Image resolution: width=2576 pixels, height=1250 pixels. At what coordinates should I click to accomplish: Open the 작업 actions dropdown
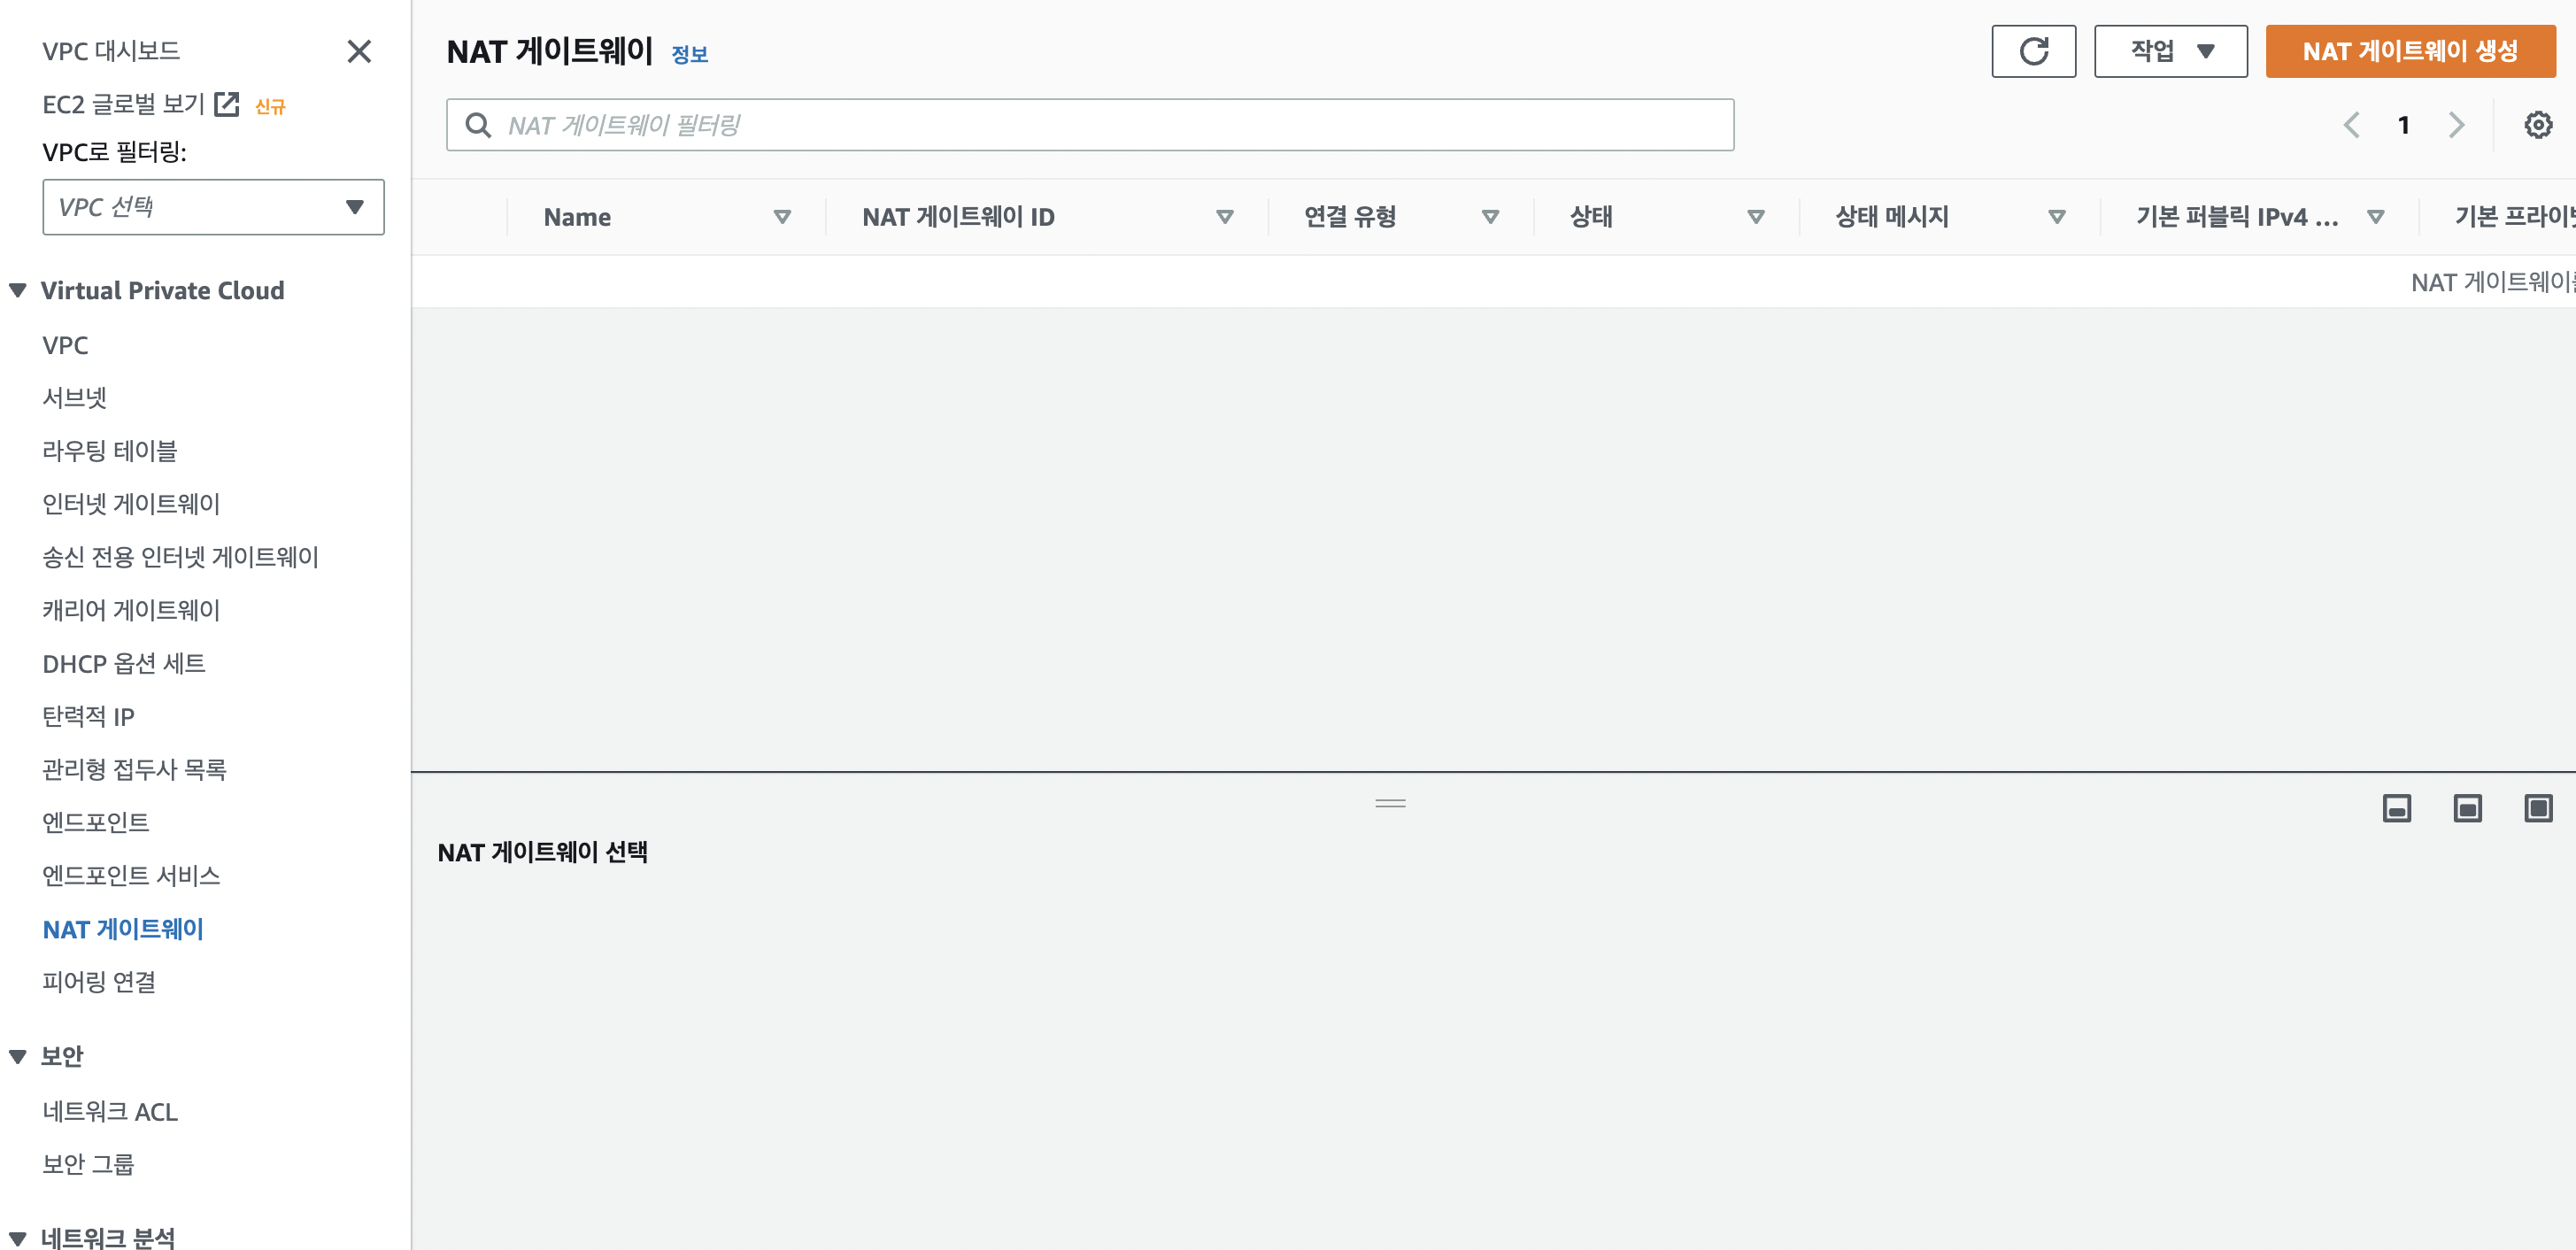pos(2170,51)
